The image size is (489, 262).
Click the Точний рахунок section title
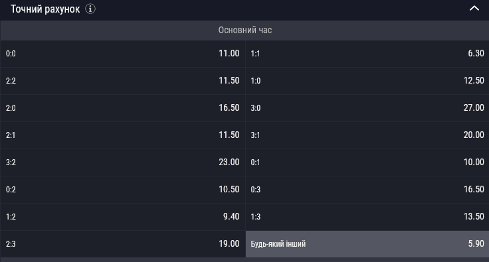(x=45, y=9)
